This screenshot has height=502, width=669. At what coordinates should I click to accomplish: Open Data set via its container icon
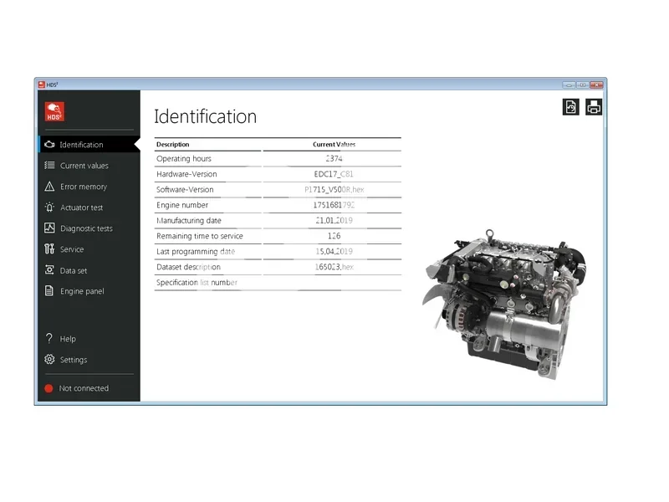(49, 270)
